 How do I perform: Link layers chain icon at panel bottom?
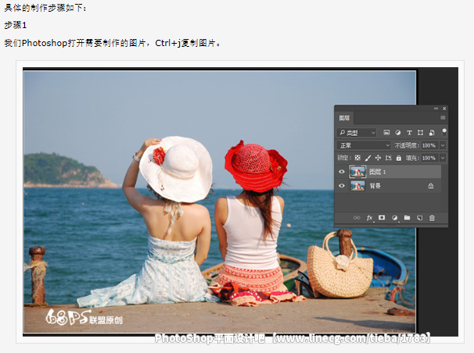[357, 218]
